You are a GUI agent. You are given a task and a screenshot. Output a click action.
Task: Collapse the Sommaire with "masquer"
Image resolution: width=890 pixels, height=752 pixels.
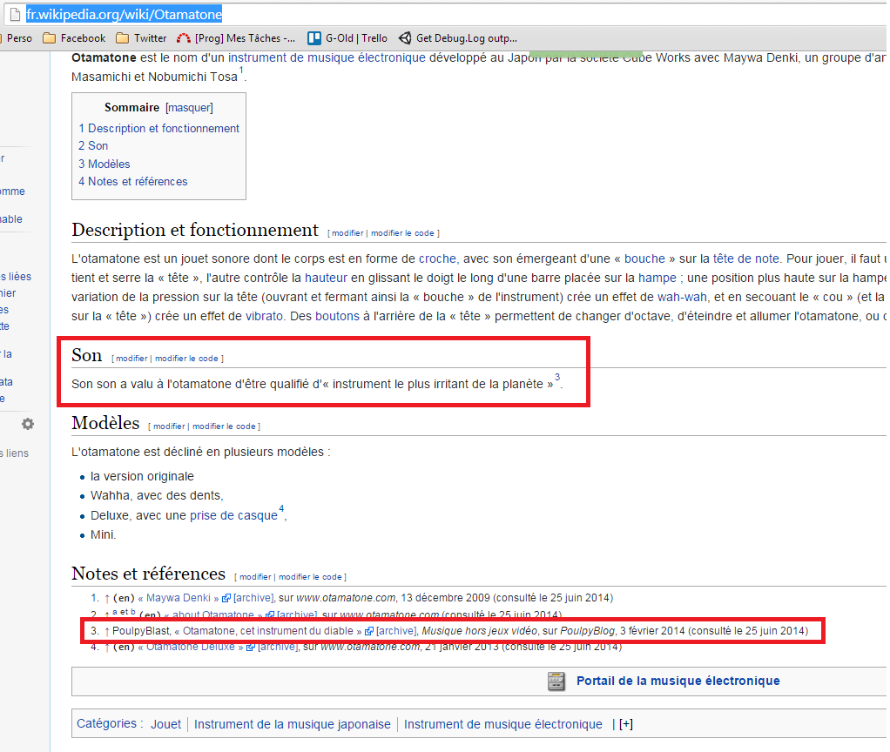click(189, 107)
